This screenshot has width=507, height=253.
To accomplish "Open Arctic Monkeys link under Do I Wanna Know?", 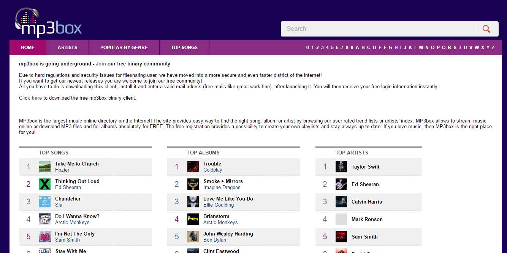I will click(72, 223).
